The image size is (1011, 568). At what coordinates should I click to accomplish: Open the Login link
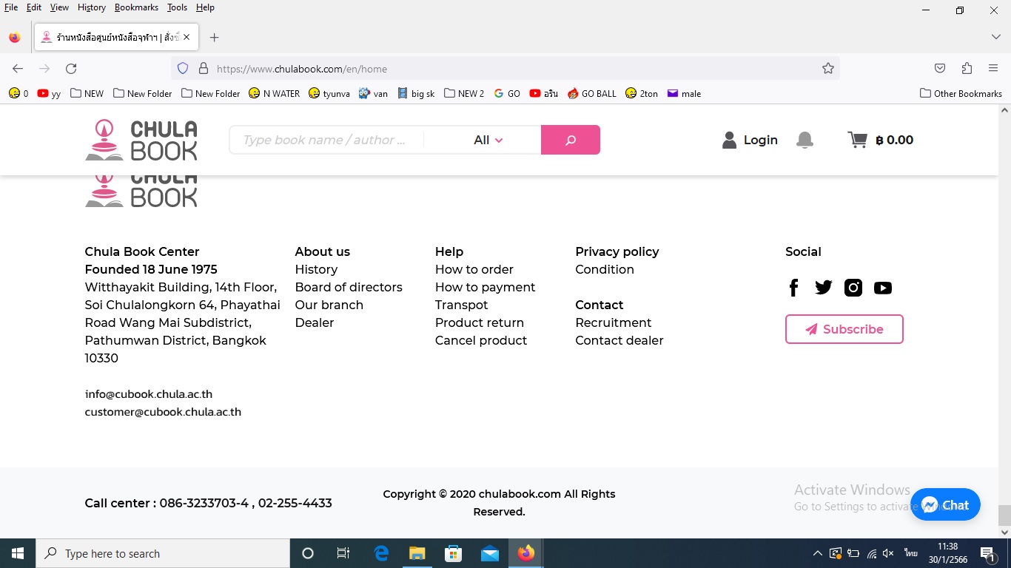tap(760, 140)
